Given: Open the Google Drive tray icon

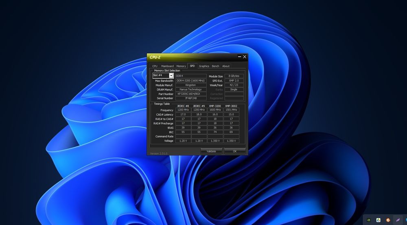Looking at the screenshot, I should [379, 220].
